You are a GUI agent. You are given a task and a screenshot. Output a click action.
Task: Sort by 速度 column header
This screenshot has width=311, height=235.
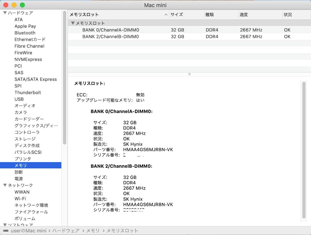(244, 15)
